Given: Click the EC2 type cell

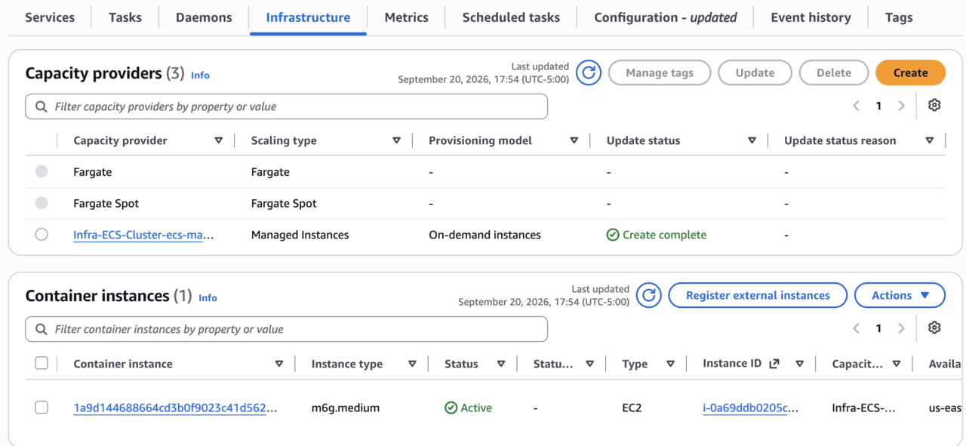Looking at the screenshot, I should (x=632, y=408).
